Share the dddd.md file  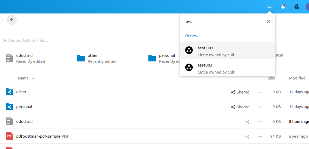pyautogui.click(x=247, y=122)
